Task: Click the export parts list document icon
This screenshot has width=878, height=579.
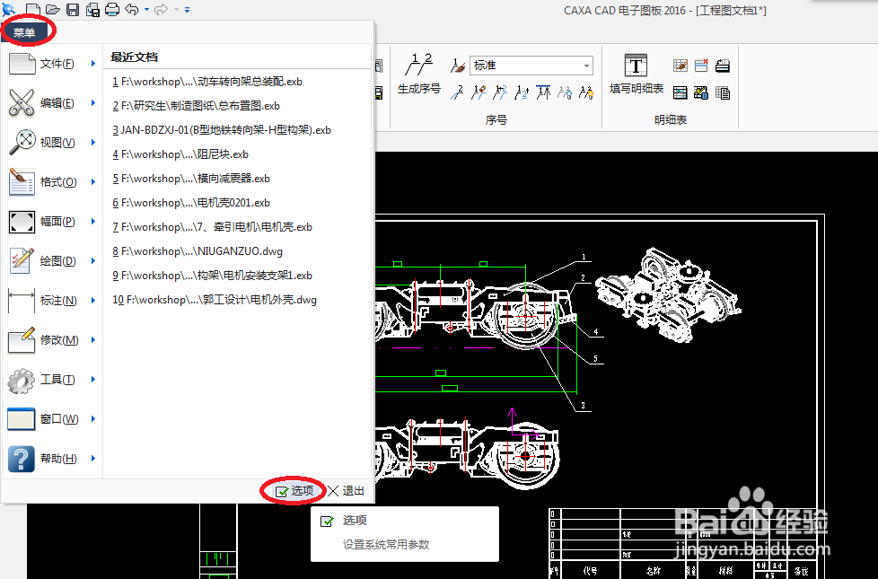Action: click(723, 92)
